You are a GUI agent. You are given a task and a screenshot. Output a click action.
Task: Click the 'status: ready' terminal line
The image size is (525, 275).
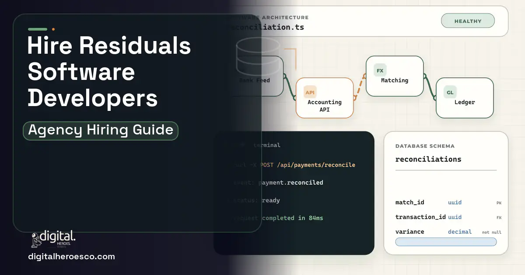[256, 200]
